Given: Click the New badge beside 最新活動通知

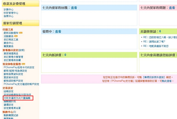Looking at the screenshot, I should (21, 33).
